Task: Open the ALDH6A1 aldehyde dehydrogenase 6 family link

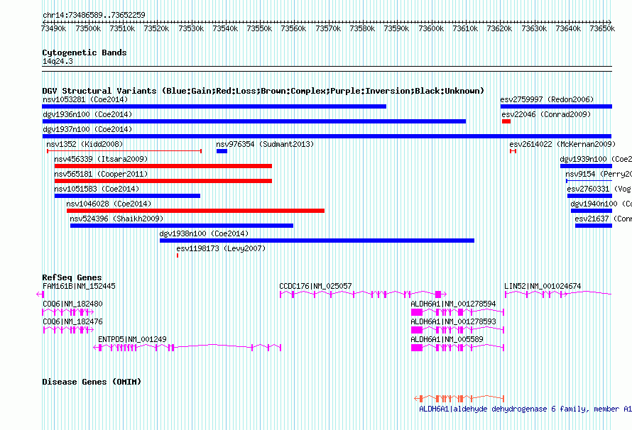Action: tap(525, 409)
